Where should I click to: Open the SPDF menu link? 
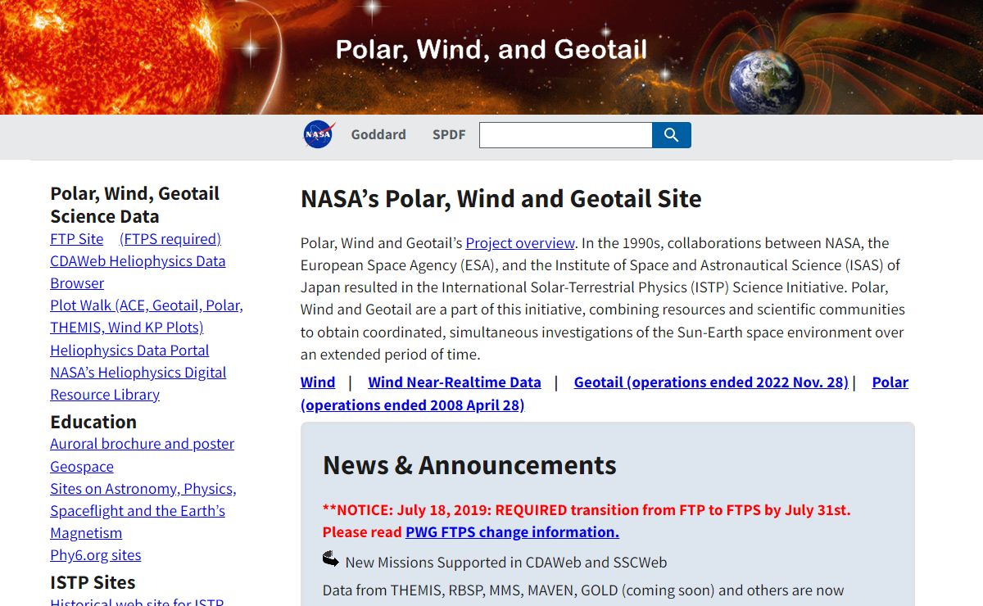[449, 135]
